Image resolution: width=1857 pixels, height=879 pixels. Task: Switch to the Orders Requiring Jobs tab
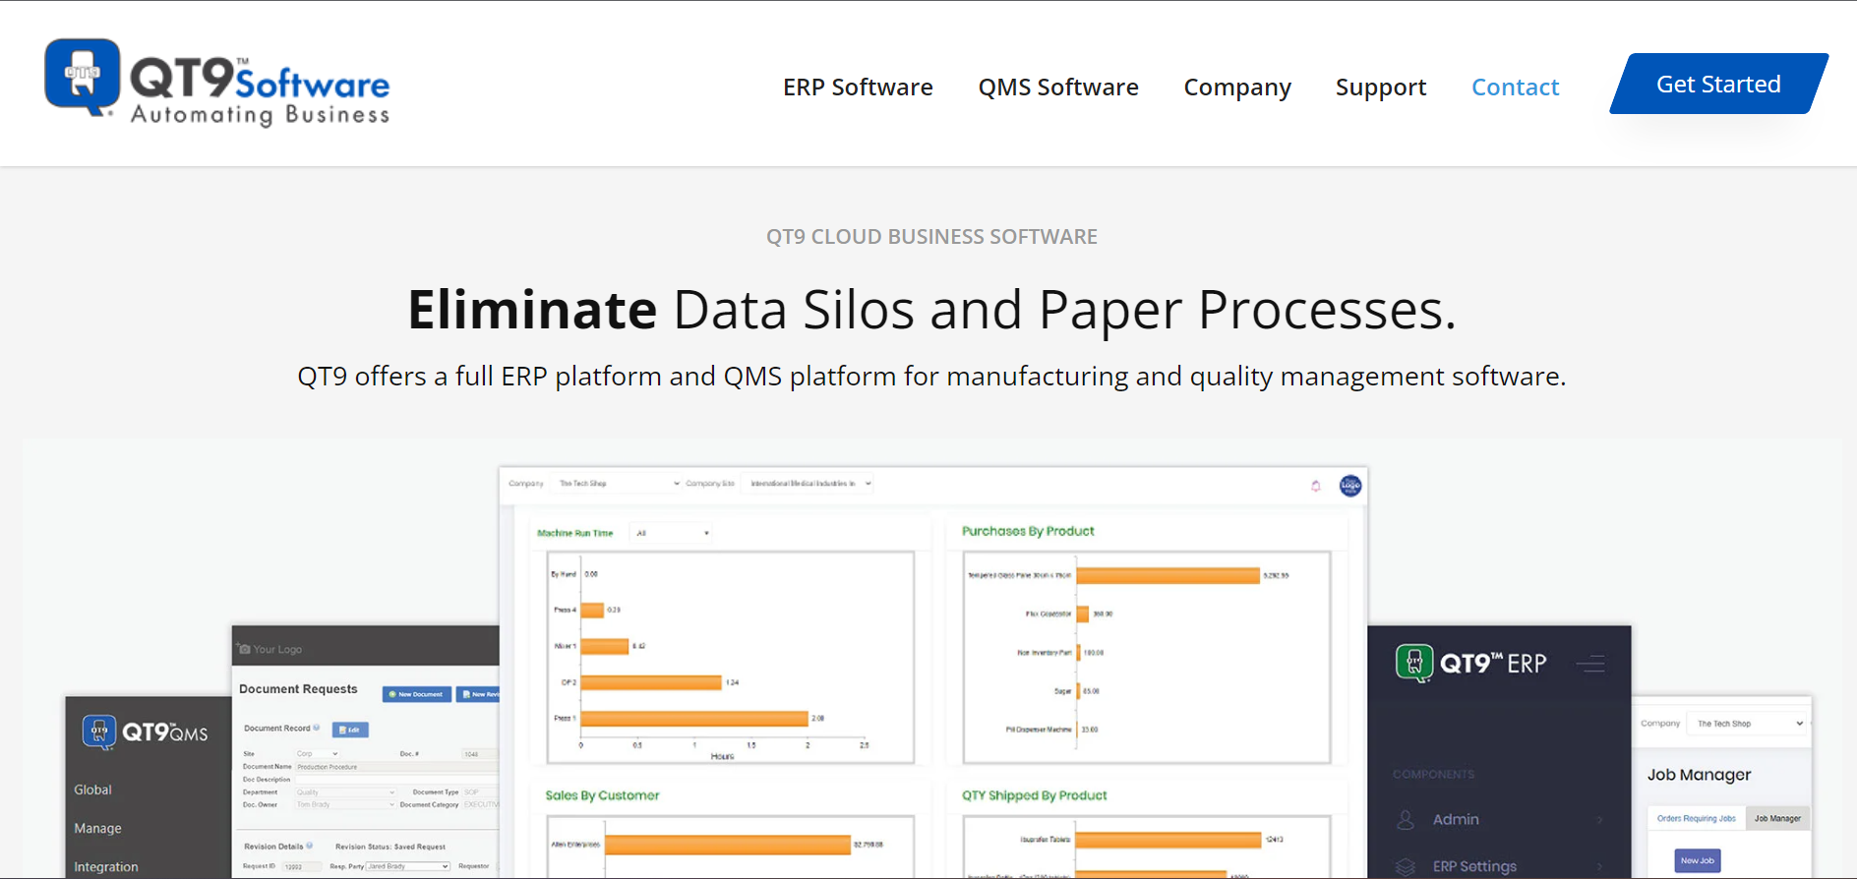pos(1696,819)
